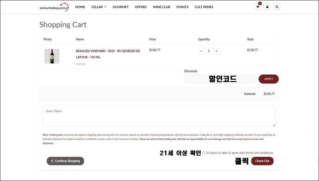The image size is (319, 181).
Task: Increase quantity with the plus button
Action: tap(216, 51)
